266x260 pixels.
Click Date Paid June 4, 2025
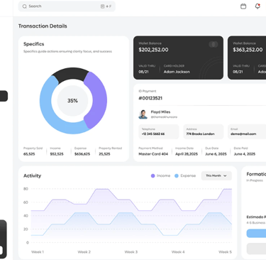point(245,154)
